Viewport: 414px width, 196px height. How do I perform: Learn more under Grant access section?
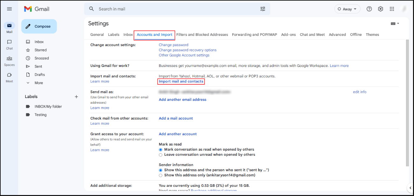(100, 150)
